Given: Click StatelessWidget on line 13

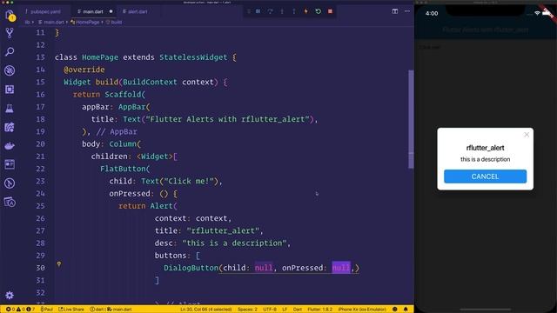Looking at the screenshot, I should 193,57.
